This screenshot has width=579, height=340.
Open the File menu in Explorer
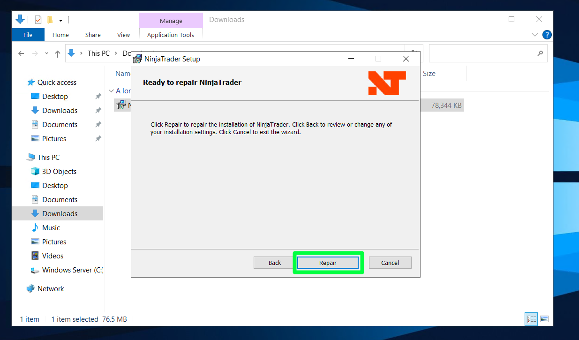pyautogui.click(x=28, y=35)
